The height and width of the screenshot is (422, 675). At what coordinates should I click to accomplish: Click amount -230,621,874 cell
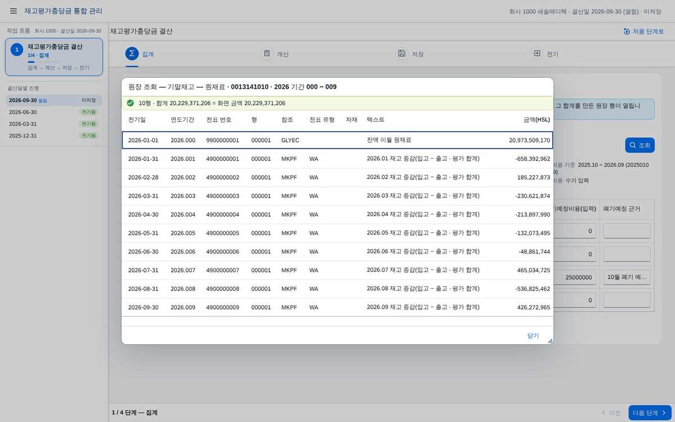pyautogui.click(x=532, y=196)
